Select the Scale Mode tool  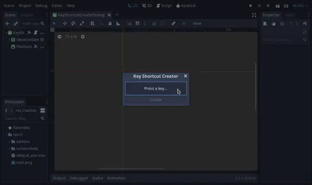click(x=82, y=24)
